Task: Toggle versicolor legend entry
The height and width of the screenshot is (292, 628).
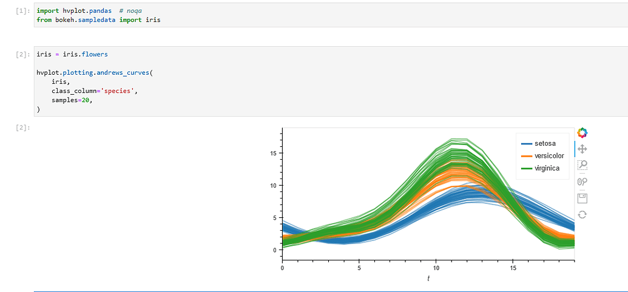Action: pos(542,156)
